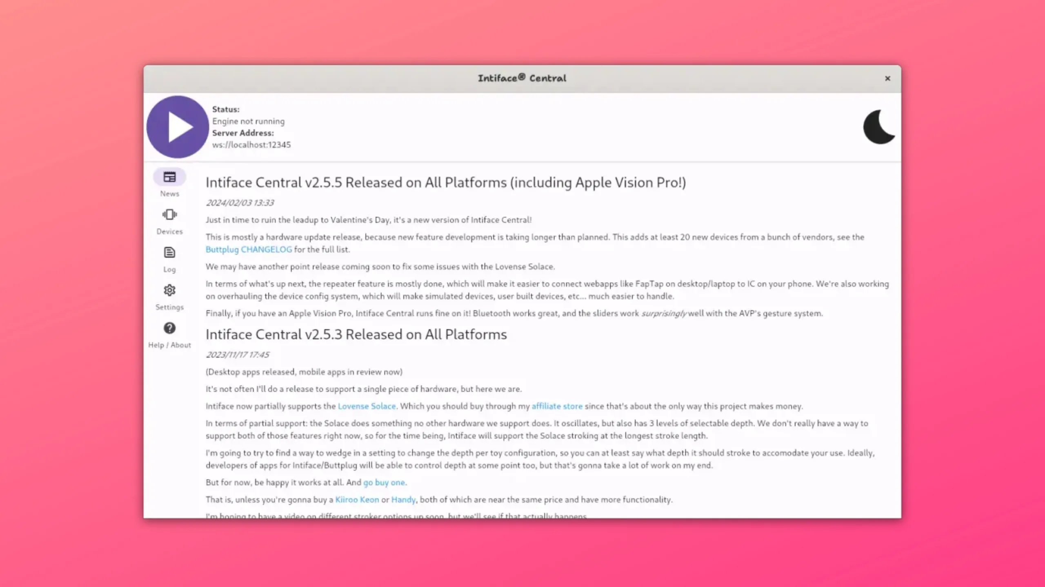Select the Help / About label
Screen dimensions: 1045x587
point(169,345)
